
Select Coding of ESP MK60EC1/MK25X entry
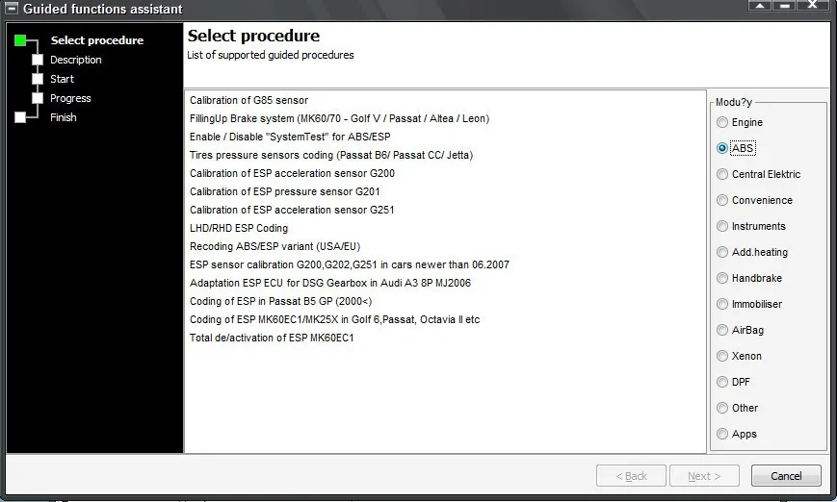point(334,319)
